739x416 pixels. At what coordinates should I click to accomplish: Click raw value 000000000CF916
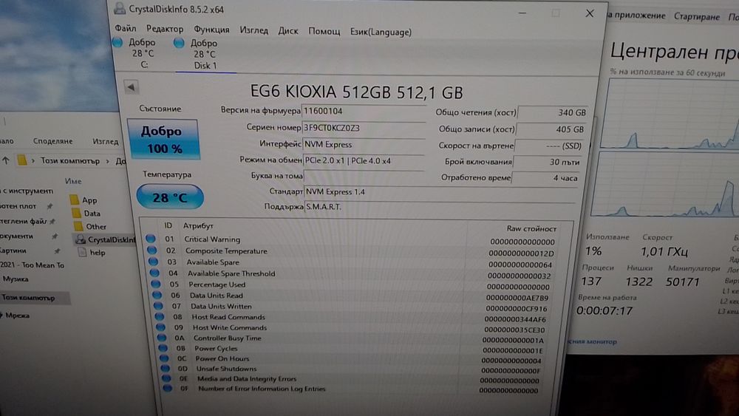[x=516, y=309]
